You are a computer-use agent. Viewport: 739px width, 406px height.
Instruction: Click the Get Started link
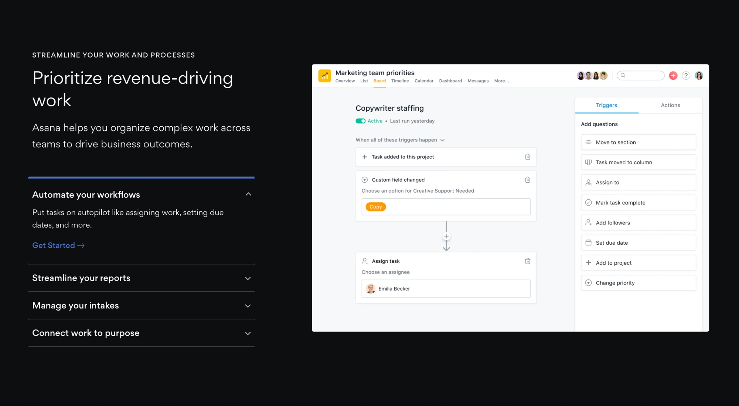[58, 245]
